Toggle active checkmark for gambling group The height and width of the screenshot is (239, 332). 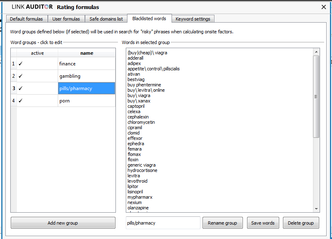[21, 76]
